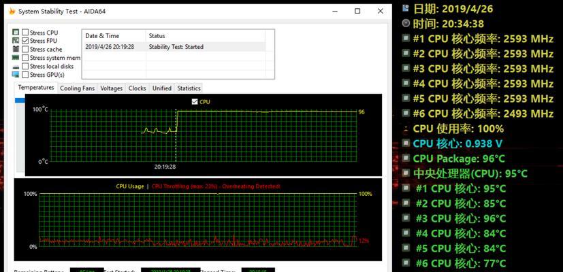The height and width of the screenshot is (272, 563).
Task: Click the #6 CPU 核心频率: 2493 MHz readout
Action: click(483, 114)
